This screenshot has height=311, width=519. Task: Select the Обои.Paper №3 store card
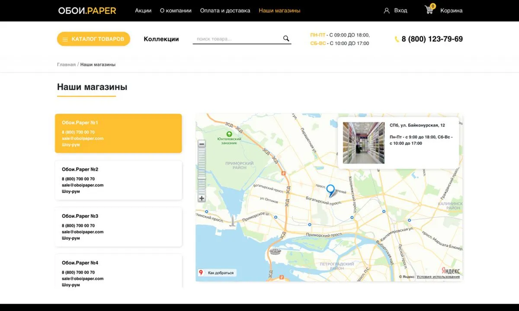(118, 227)
